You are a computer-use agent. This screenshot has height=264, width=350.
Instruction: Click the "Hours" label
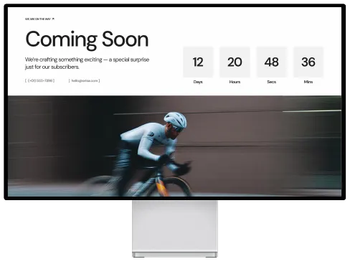click(235, 82)
